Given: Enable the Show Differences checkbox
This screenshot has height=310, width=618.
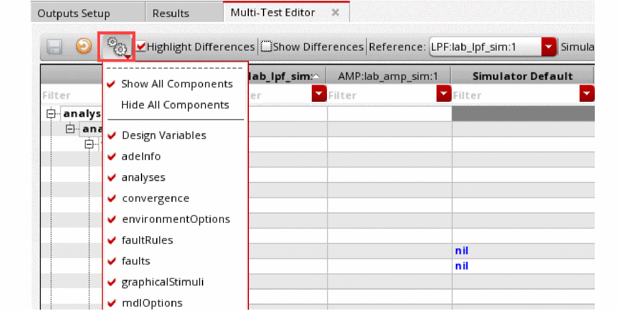Looking at the screenshot, I should click(x=266, y=47).
